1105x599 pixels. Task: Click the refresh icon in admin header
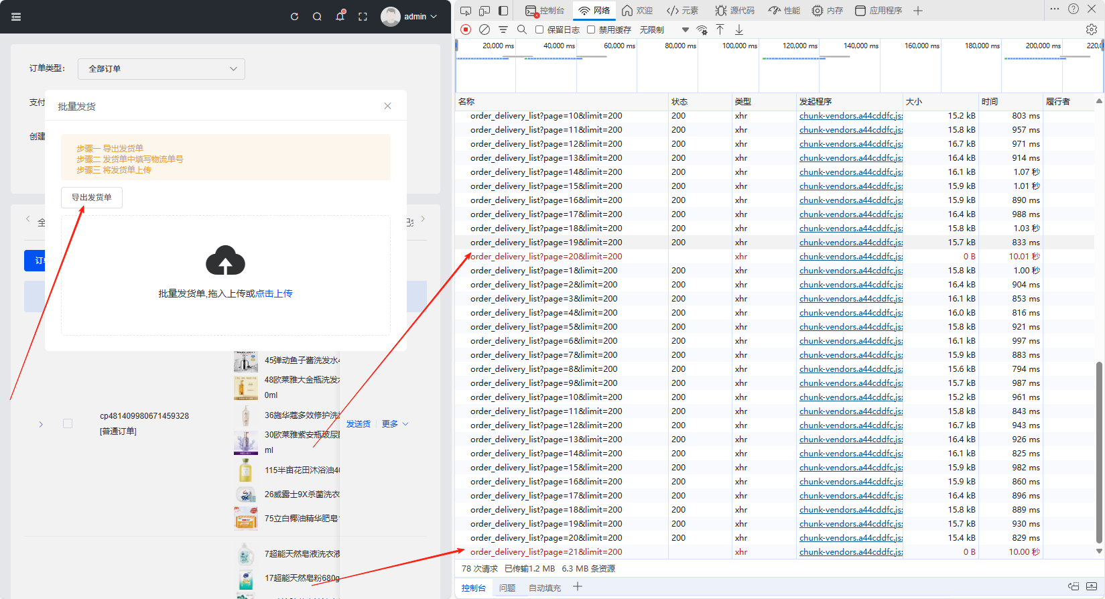click(294, 17)
